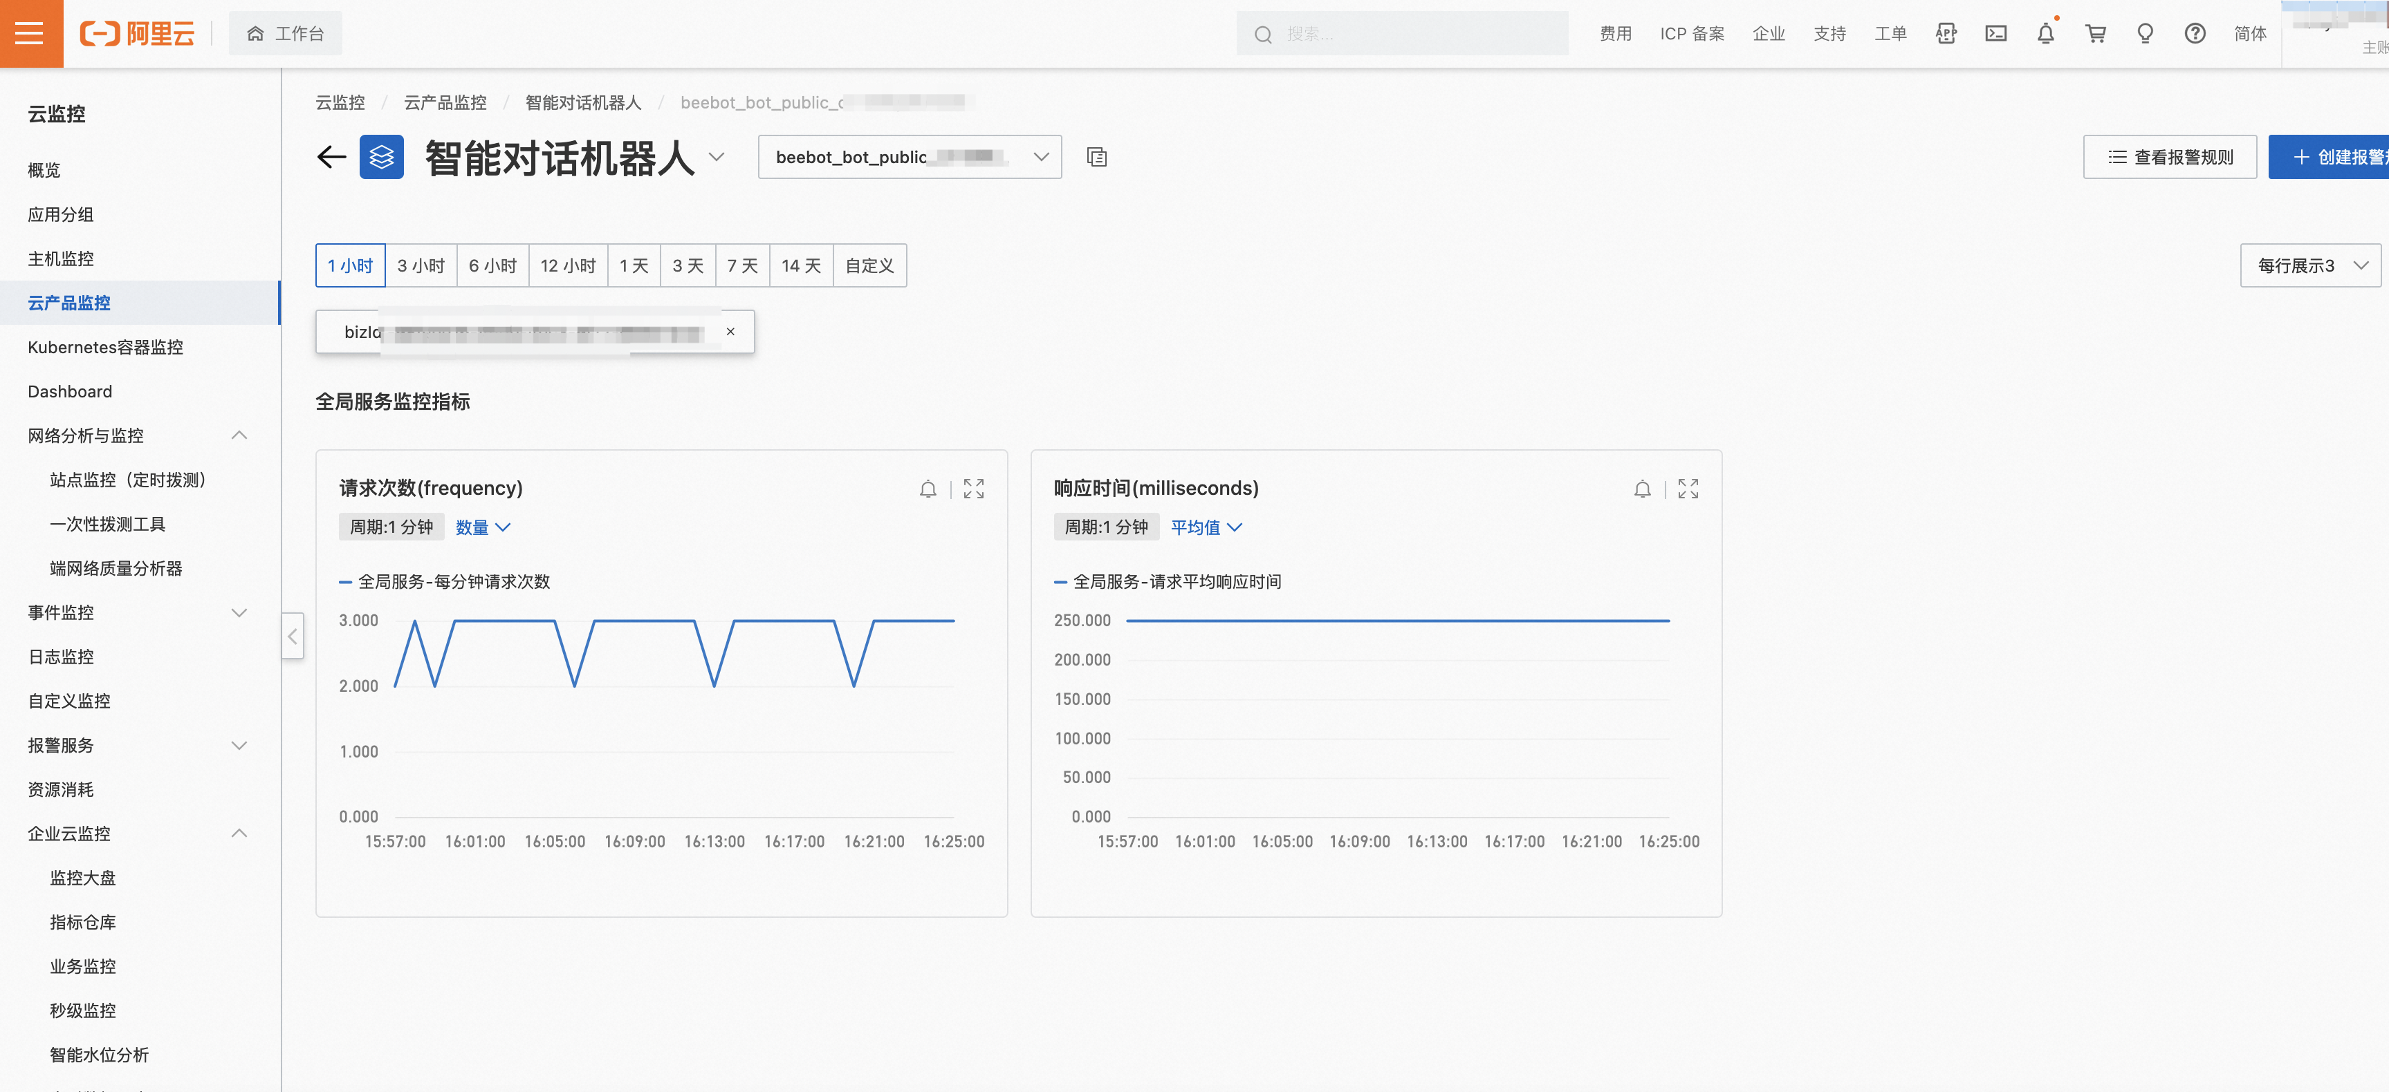Open the shopping cart icon
2389x1092 pixels.
click(2095, 33)
